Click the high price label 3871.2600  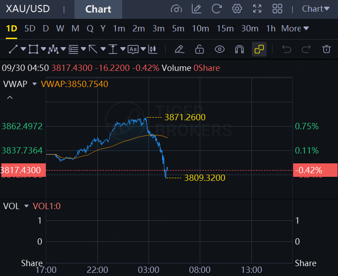(x=185, y=118)
